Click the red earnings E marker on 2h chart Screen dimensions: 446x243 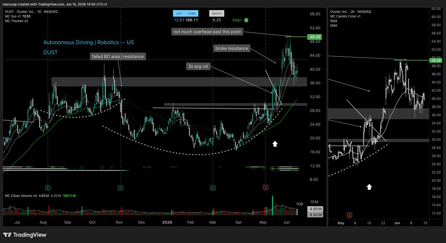(x=349, y=215)
